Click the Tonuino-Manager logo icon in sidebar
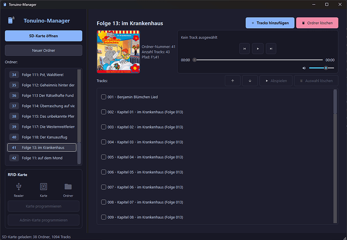The height and width of the screenshot is (240, 347). pyautogui.click(x=11, y=20)
